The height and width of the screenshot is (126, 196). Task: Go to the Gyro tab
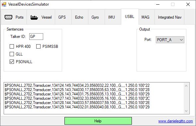pos(96,17)
